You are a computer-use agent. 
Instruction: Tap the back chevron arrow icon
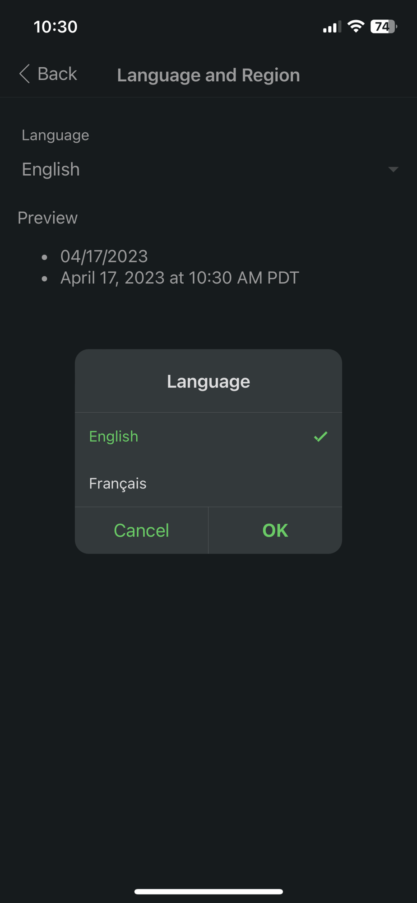pos(25,74)
